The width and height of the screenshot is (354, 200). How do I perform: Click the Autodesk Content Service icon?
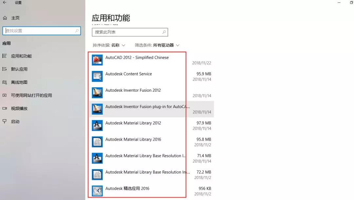(97, 76)
